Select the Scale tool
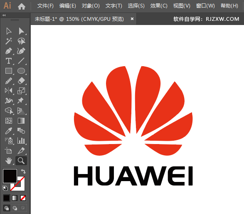Image resolution: width=244 pixels, height=214 pixels. 21,91
